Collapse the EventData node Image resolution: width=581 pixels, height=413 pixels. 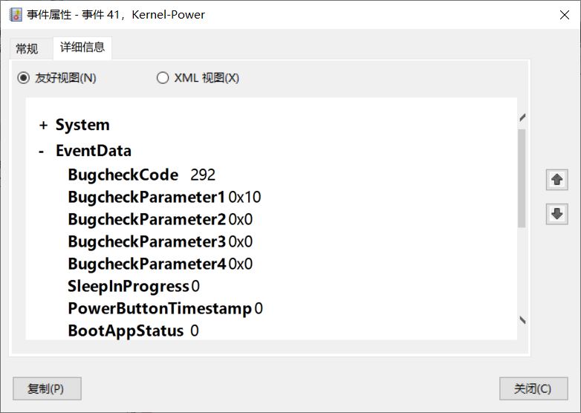tap(42, 151)
